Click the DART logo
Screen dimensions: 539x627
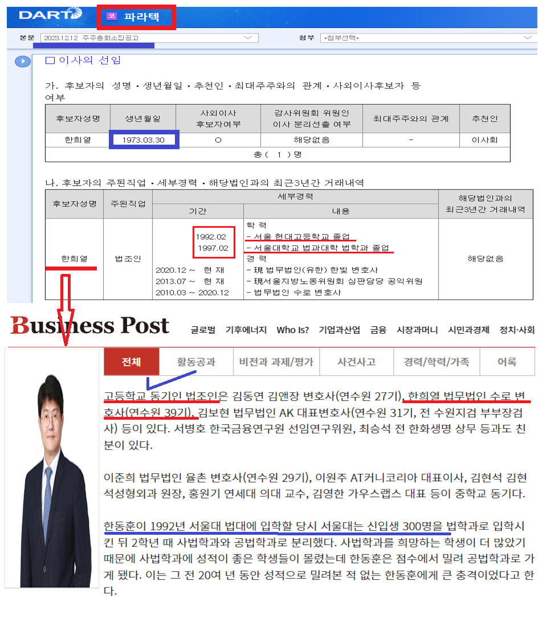click(x=50, y=14)
